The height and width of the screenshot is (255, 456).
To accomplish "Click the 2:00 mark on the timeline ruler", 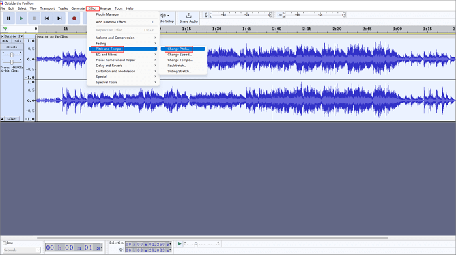I will tap(277, 29).
